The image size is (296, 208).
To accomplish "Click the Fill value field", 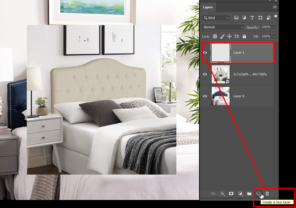I will coord(266,36).
